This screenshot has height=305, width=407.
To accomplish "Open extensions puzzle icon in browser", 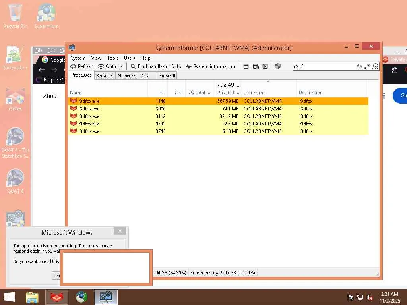I will pos(395,70).
